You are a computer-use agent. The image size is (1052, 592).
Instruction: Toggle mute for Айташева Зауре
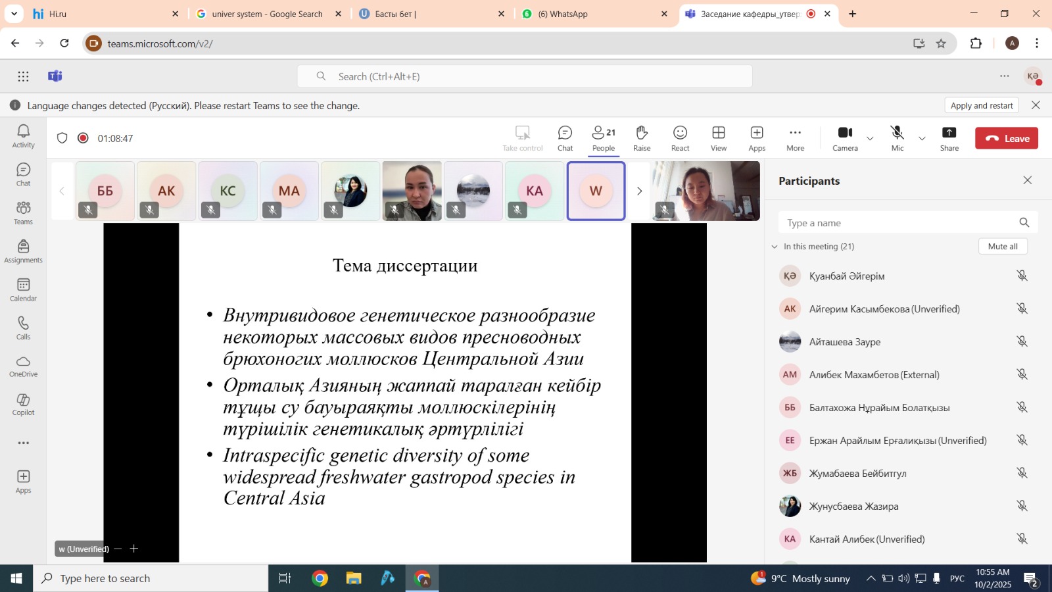point(1022,341)
